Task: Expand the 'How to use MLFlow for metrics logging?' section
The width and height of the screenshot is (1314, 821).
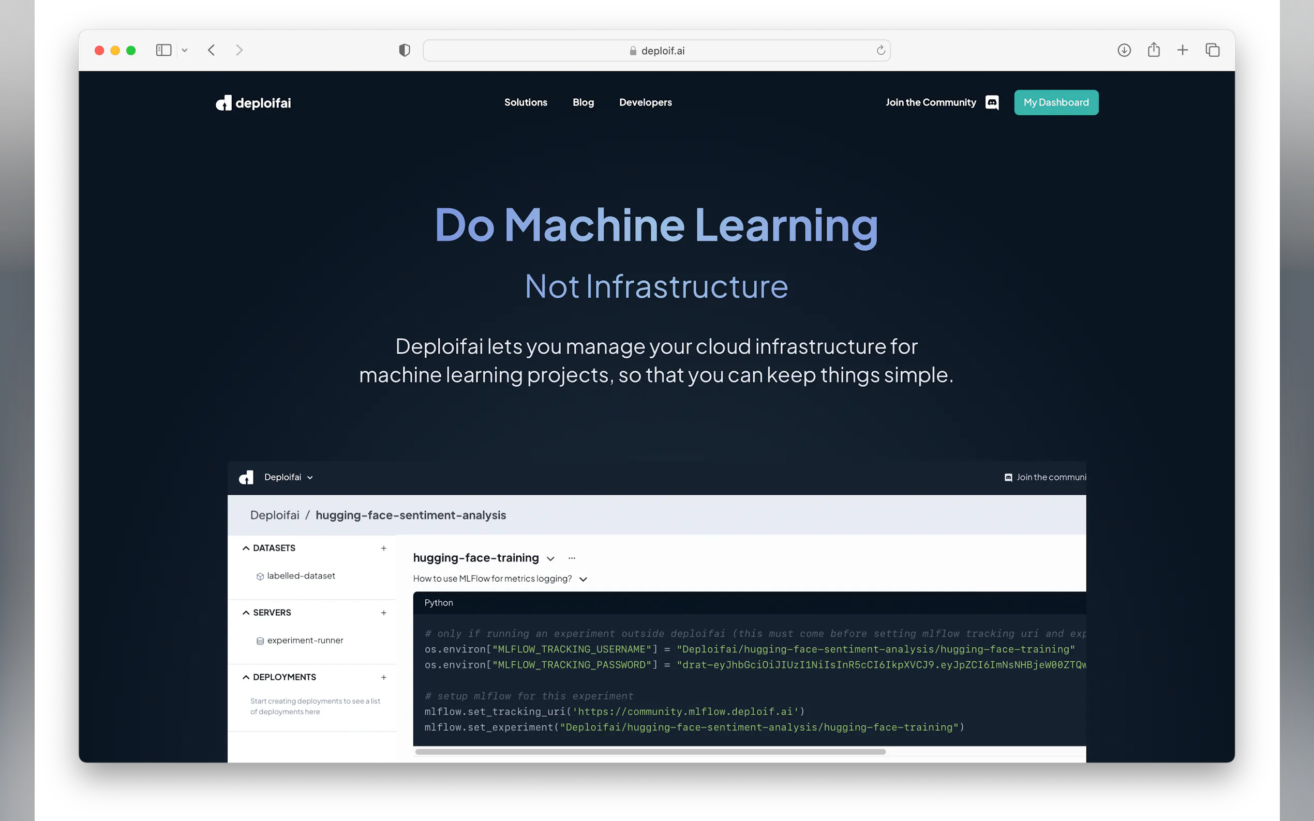Action: [584, 580]
